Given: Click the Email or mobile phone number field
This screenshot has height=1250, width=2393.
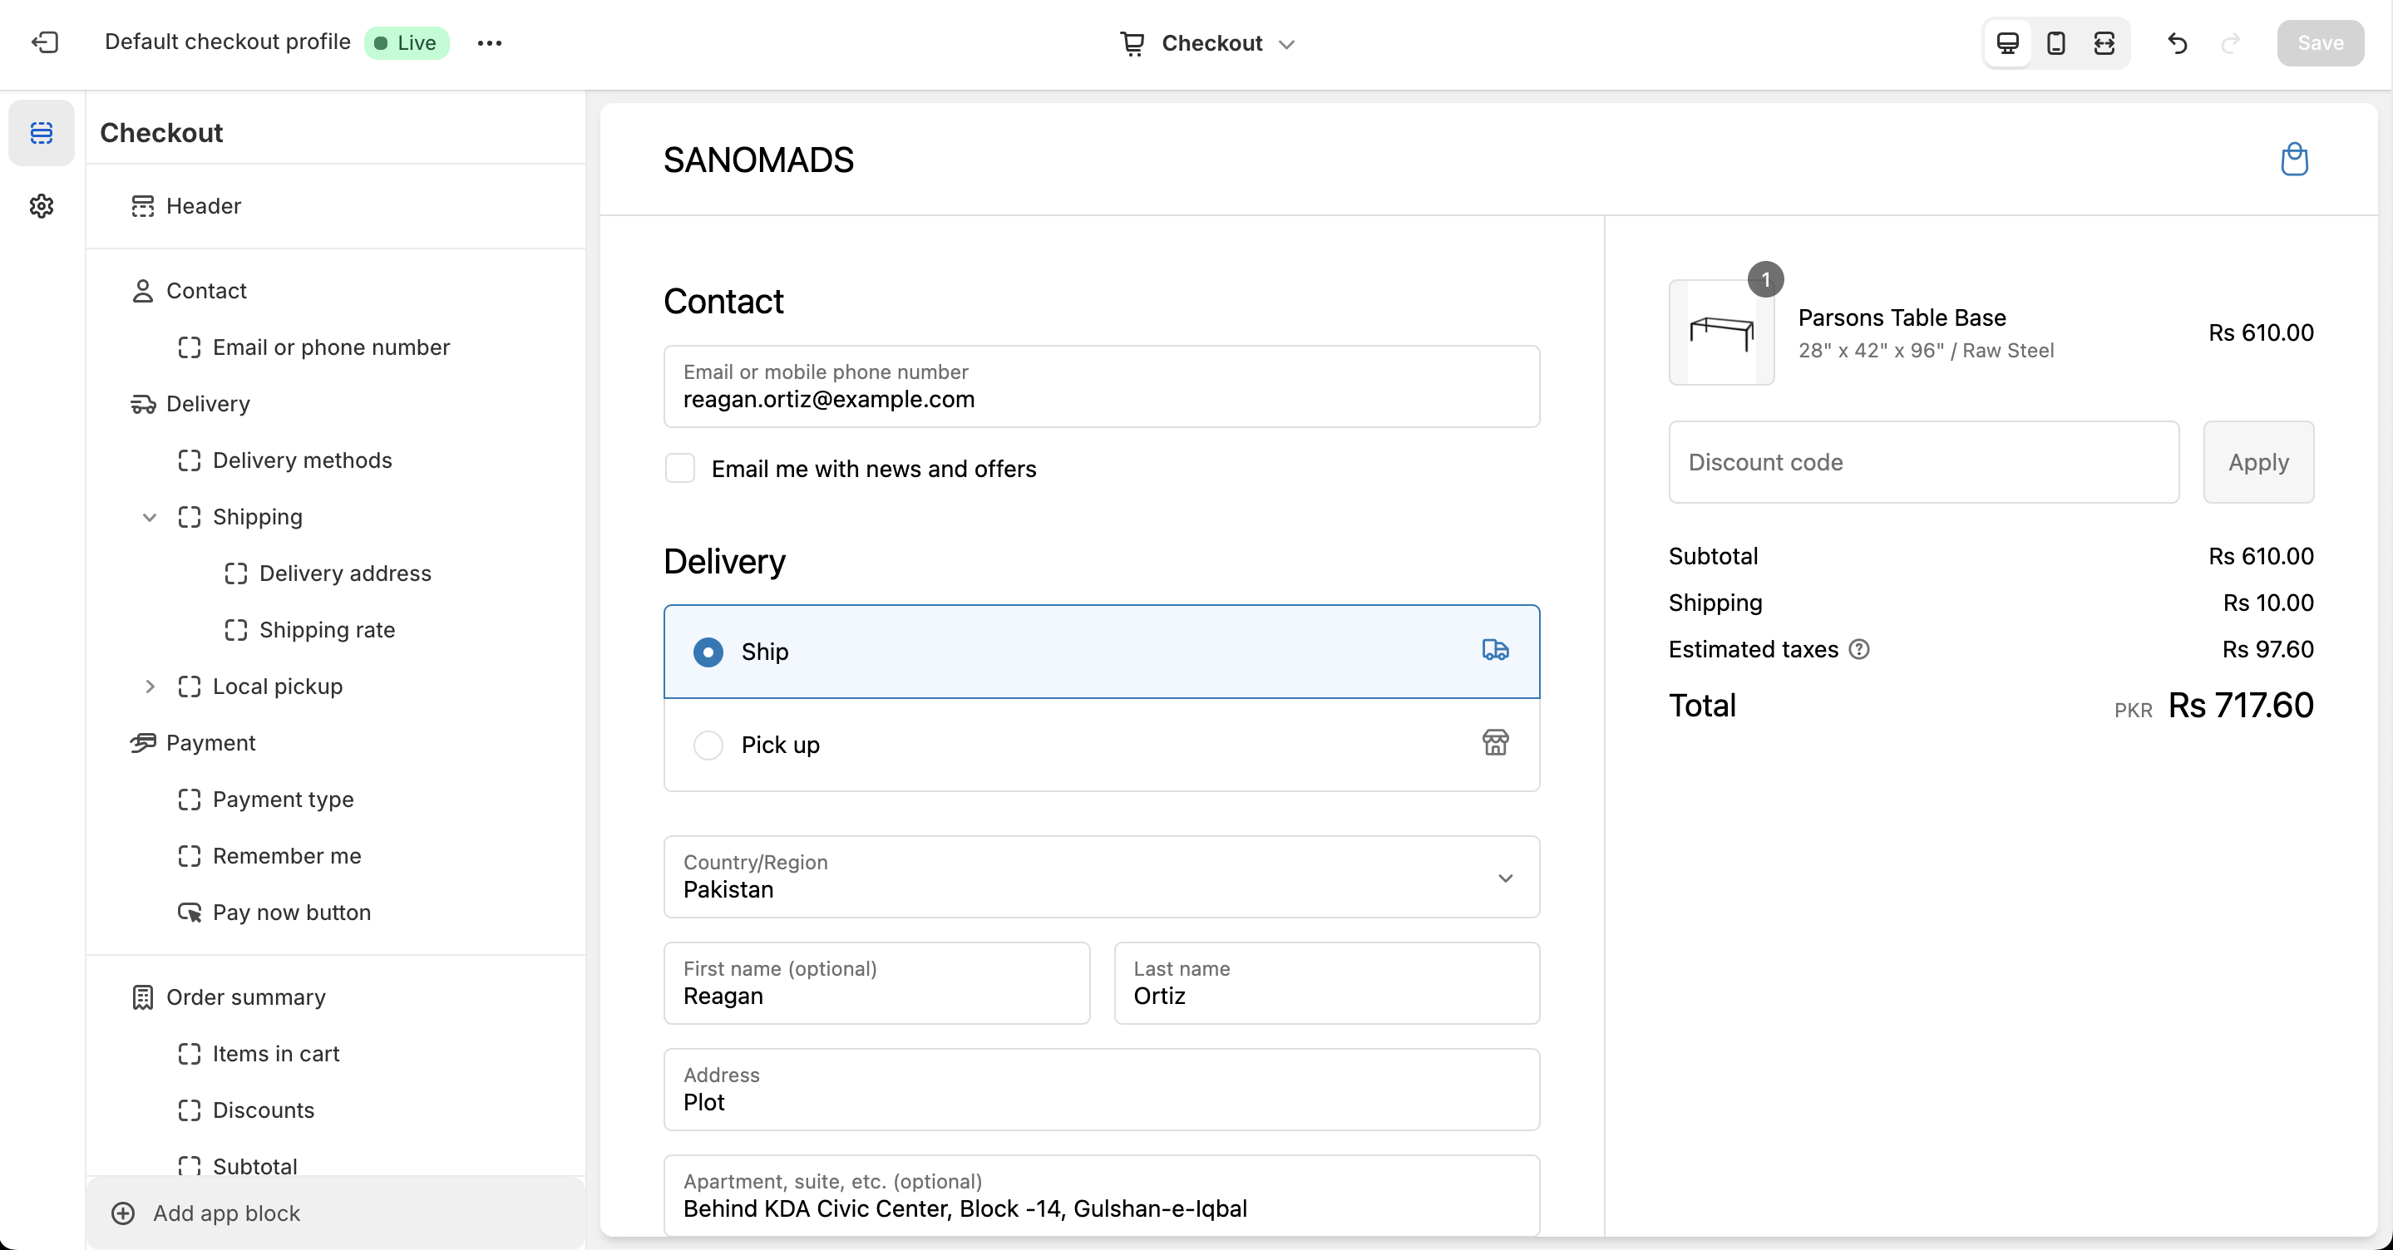Looking at the screenshot, I should [1101, 386].
